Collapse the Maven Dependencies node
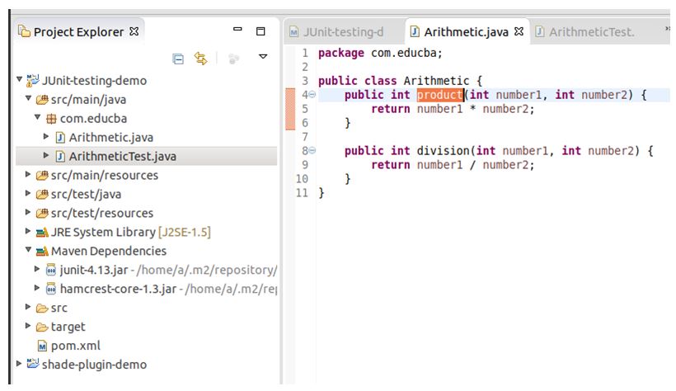Screen dimensions: 676x391 point(29,250)
